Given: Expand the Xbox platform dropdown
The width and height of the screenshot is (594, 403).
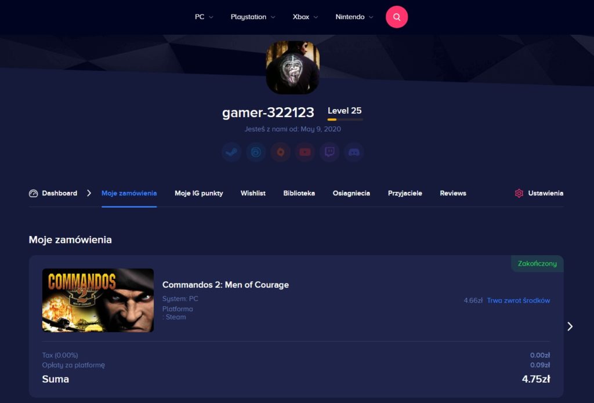Looking at the screenshot, I should (305, 17).
